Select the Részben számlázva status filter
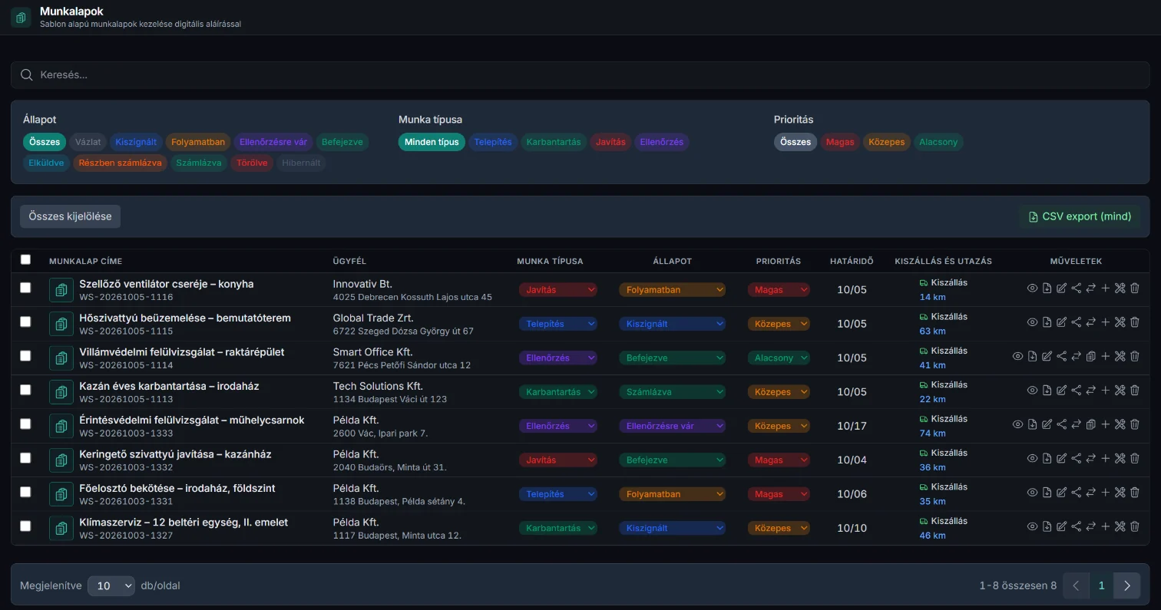 tap(119, 163)
